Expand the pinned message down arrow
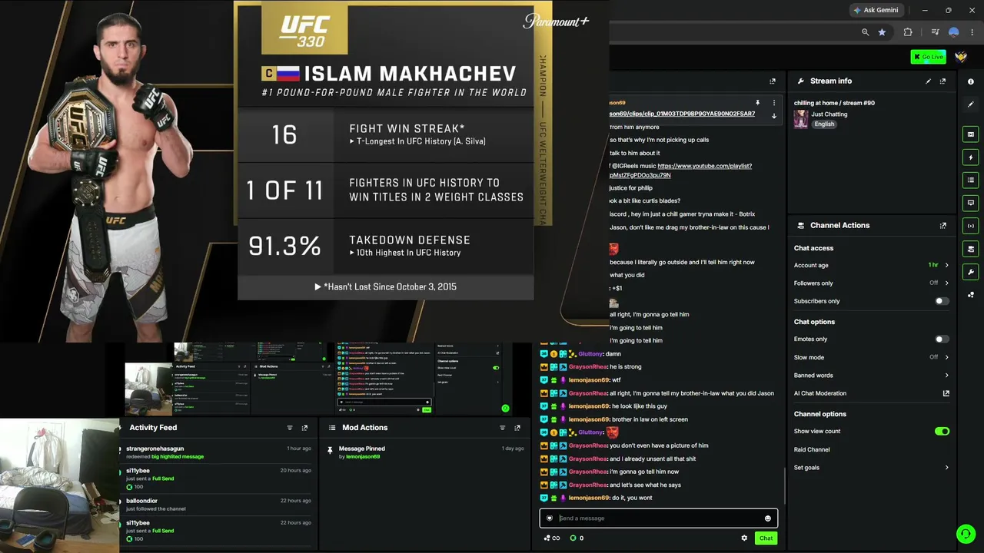 click(774, 116)
